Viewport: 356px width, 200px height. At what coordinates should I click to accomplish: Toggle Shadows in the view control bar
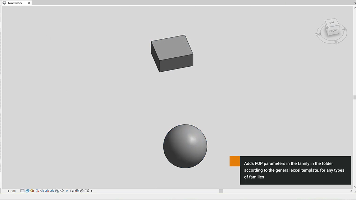pyautogui.click(x=37, y=191)
